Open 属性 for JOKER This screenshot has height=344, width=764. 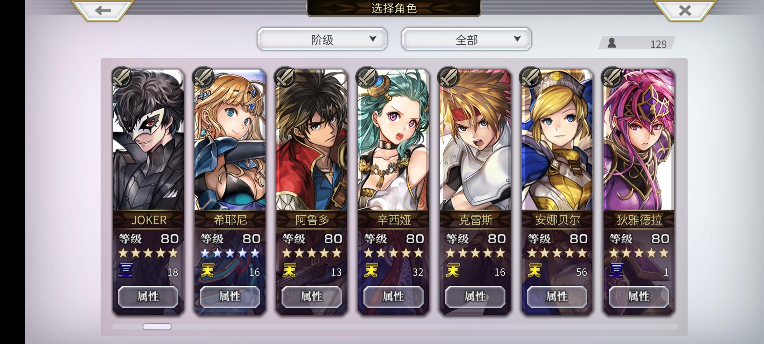click(148, 297)
